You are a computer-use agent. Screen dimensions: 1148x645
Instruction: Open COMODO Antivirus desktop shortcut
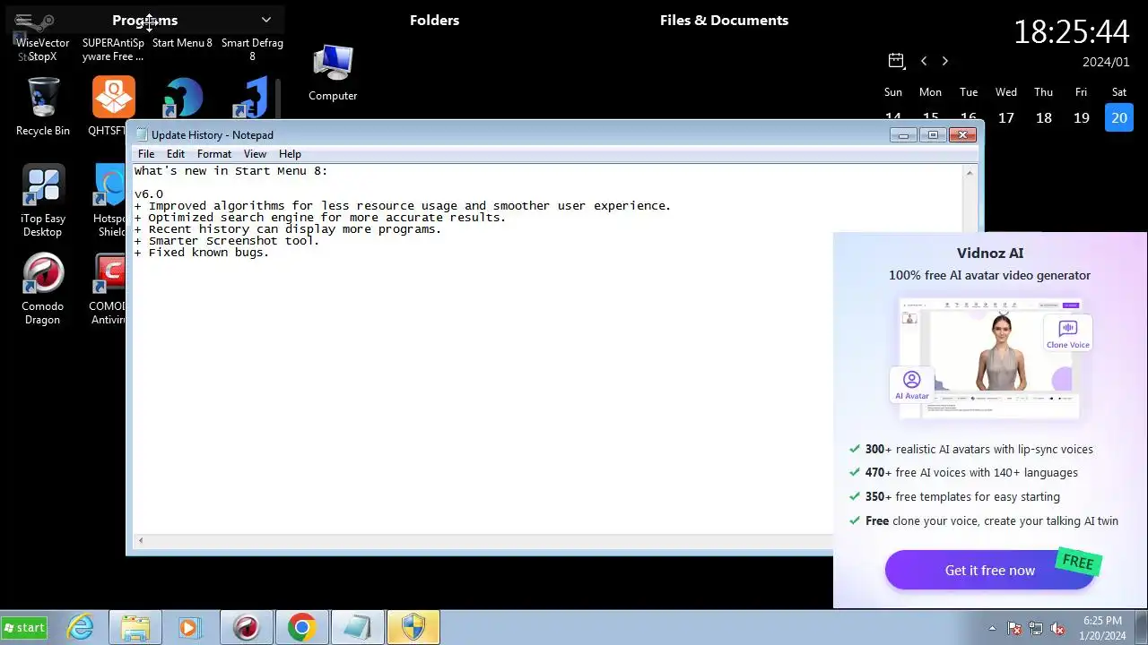click(109, 288)
